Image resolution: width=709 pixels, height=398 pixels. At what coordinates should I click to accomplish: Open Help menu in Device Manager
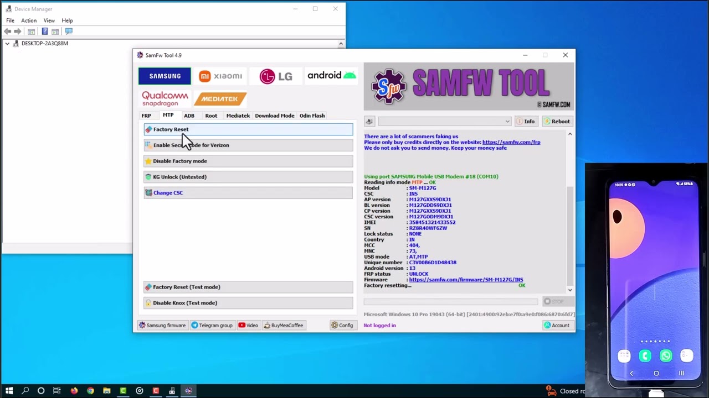point(67,20)
